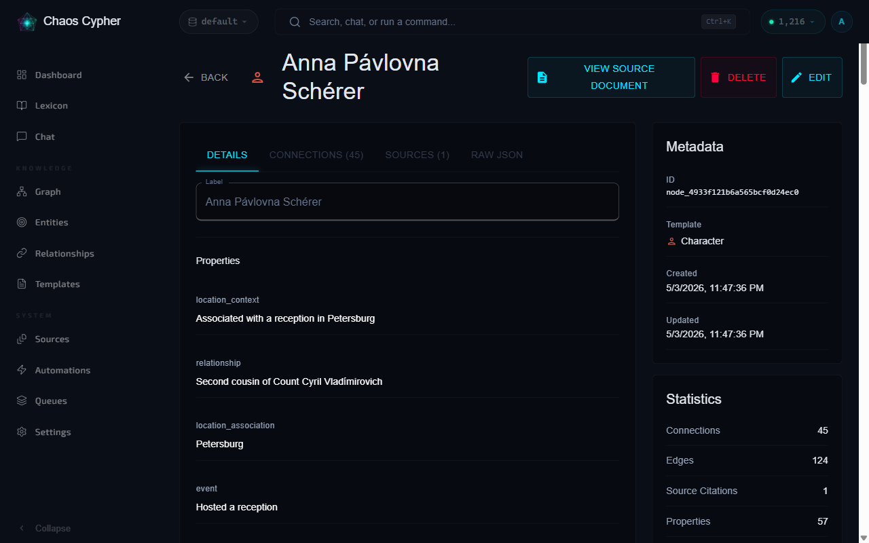Click the 'Character' template value
Screen dimensions: 869x543
pyautogui.click(x=702, y=241)
